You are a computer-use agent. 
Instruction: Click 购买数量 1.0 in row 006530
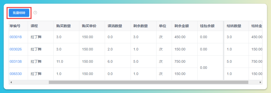[59, 74]
